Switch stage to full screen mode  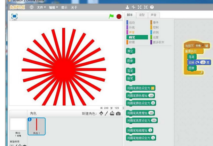[x=14, y=16]
